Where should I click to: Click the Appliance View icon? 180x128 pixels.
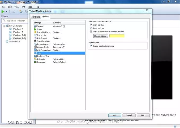pos(35,56)
